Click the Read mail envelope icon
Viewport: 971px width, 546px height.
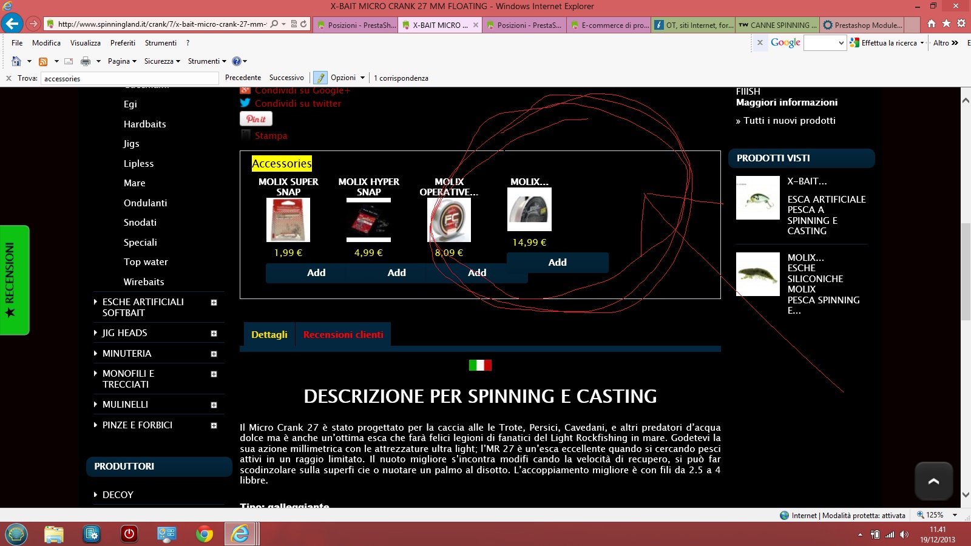click(x=69, y=61)
